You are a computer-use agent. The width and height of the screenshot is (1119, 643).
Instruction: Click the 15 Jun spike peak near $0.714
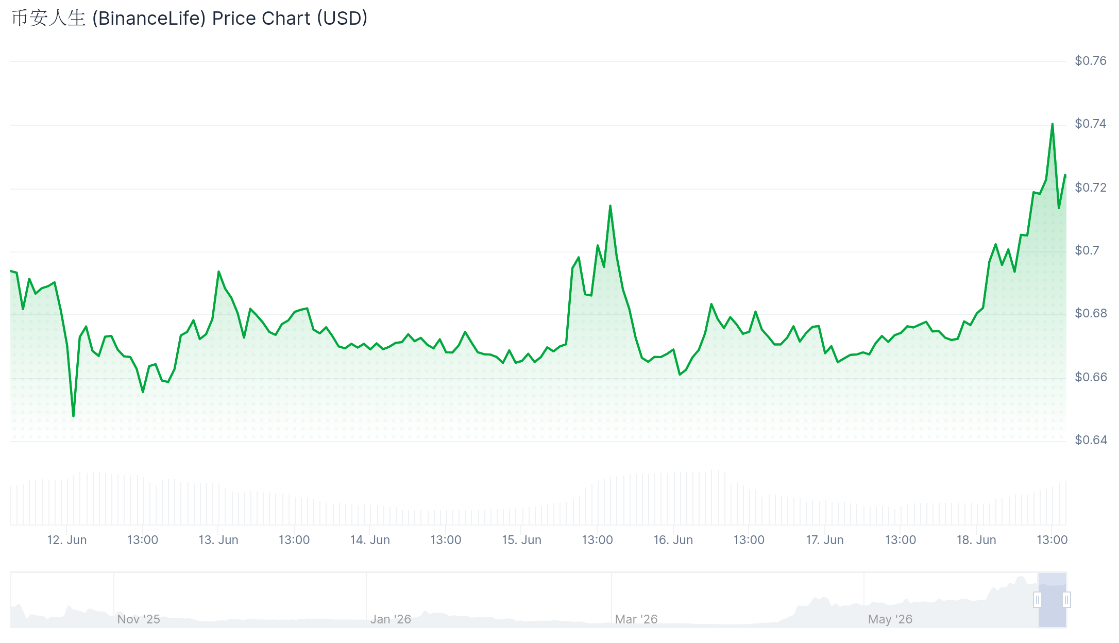point(610,206)
